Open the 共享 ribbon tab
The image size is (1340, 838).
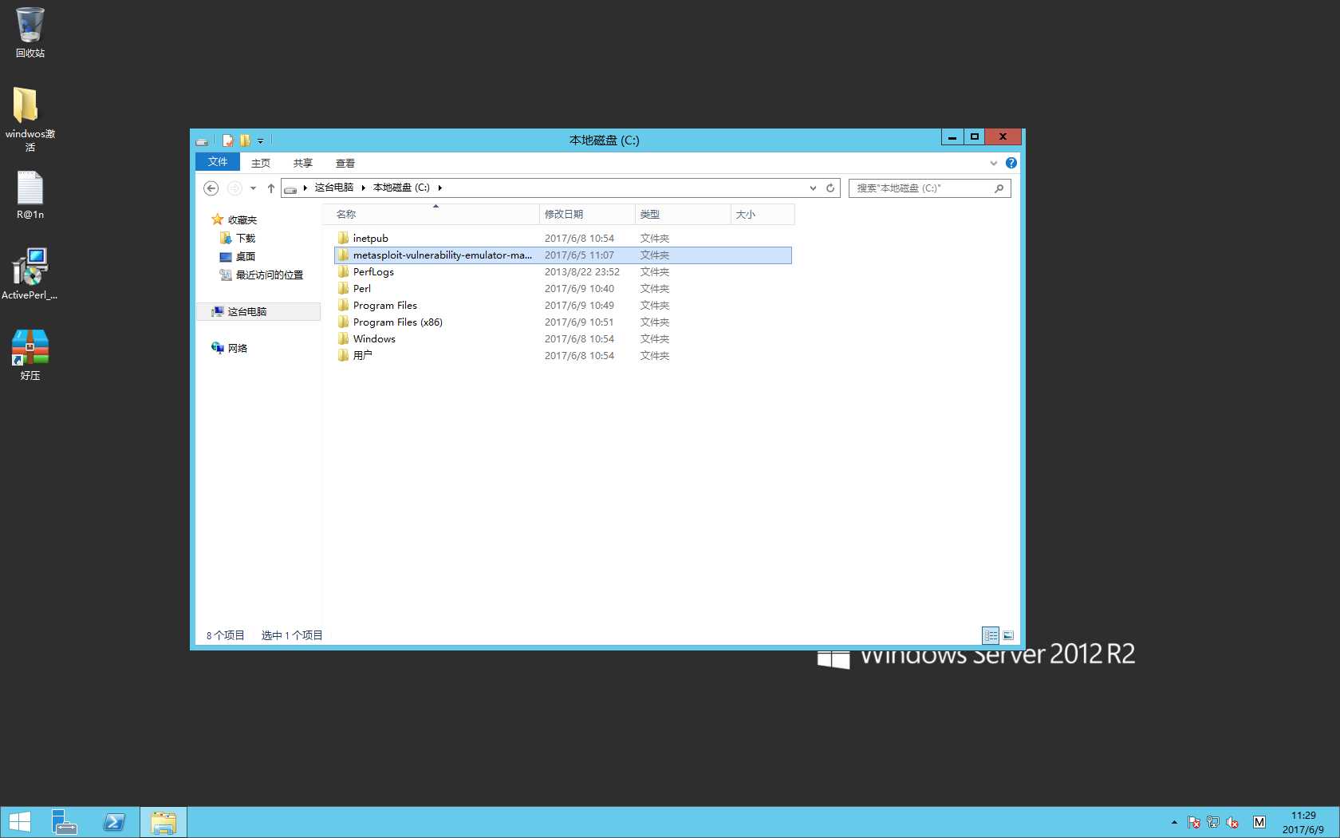[303, 163]
